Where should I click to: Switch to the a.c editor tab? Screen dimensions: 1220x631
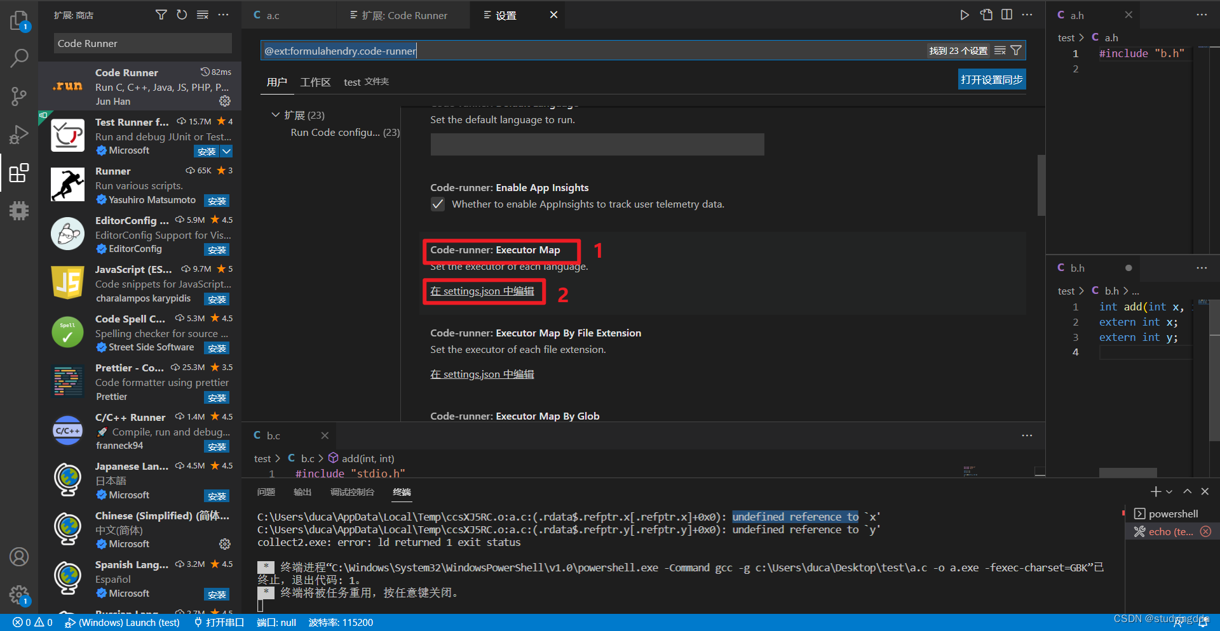point(272,15)
